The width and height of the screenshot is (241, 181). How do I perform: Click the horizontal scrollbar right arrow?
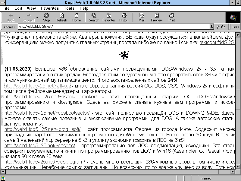click(x=232, y=172)
